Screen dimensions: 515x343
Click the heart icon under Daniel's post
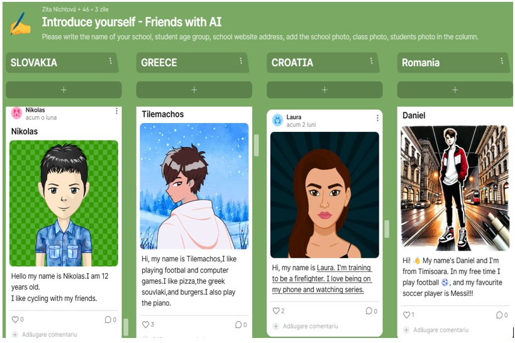[x=407, y=315]
